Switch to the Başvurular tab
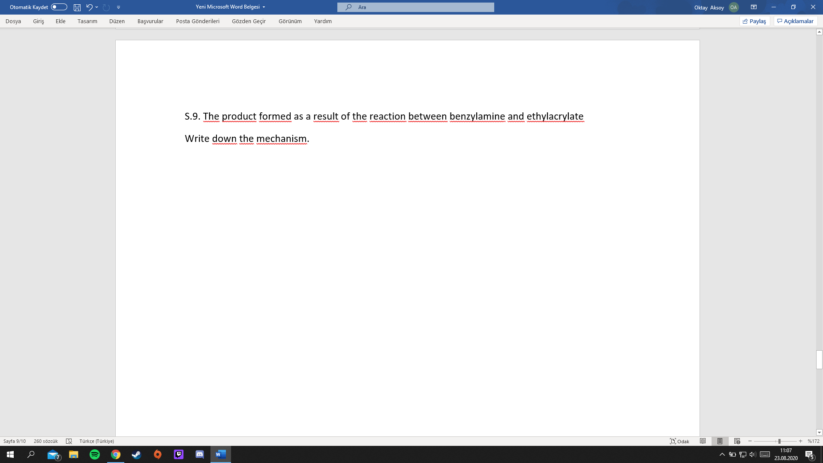The height and width of the screenshot is (463, 823). coord(150,21)
